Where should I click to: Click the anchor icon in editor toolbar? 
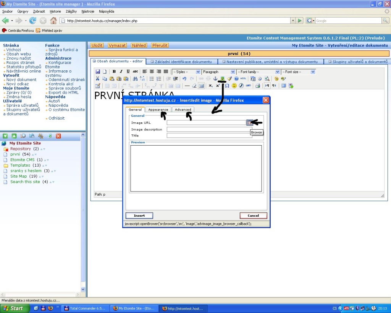tap(215, 79)
